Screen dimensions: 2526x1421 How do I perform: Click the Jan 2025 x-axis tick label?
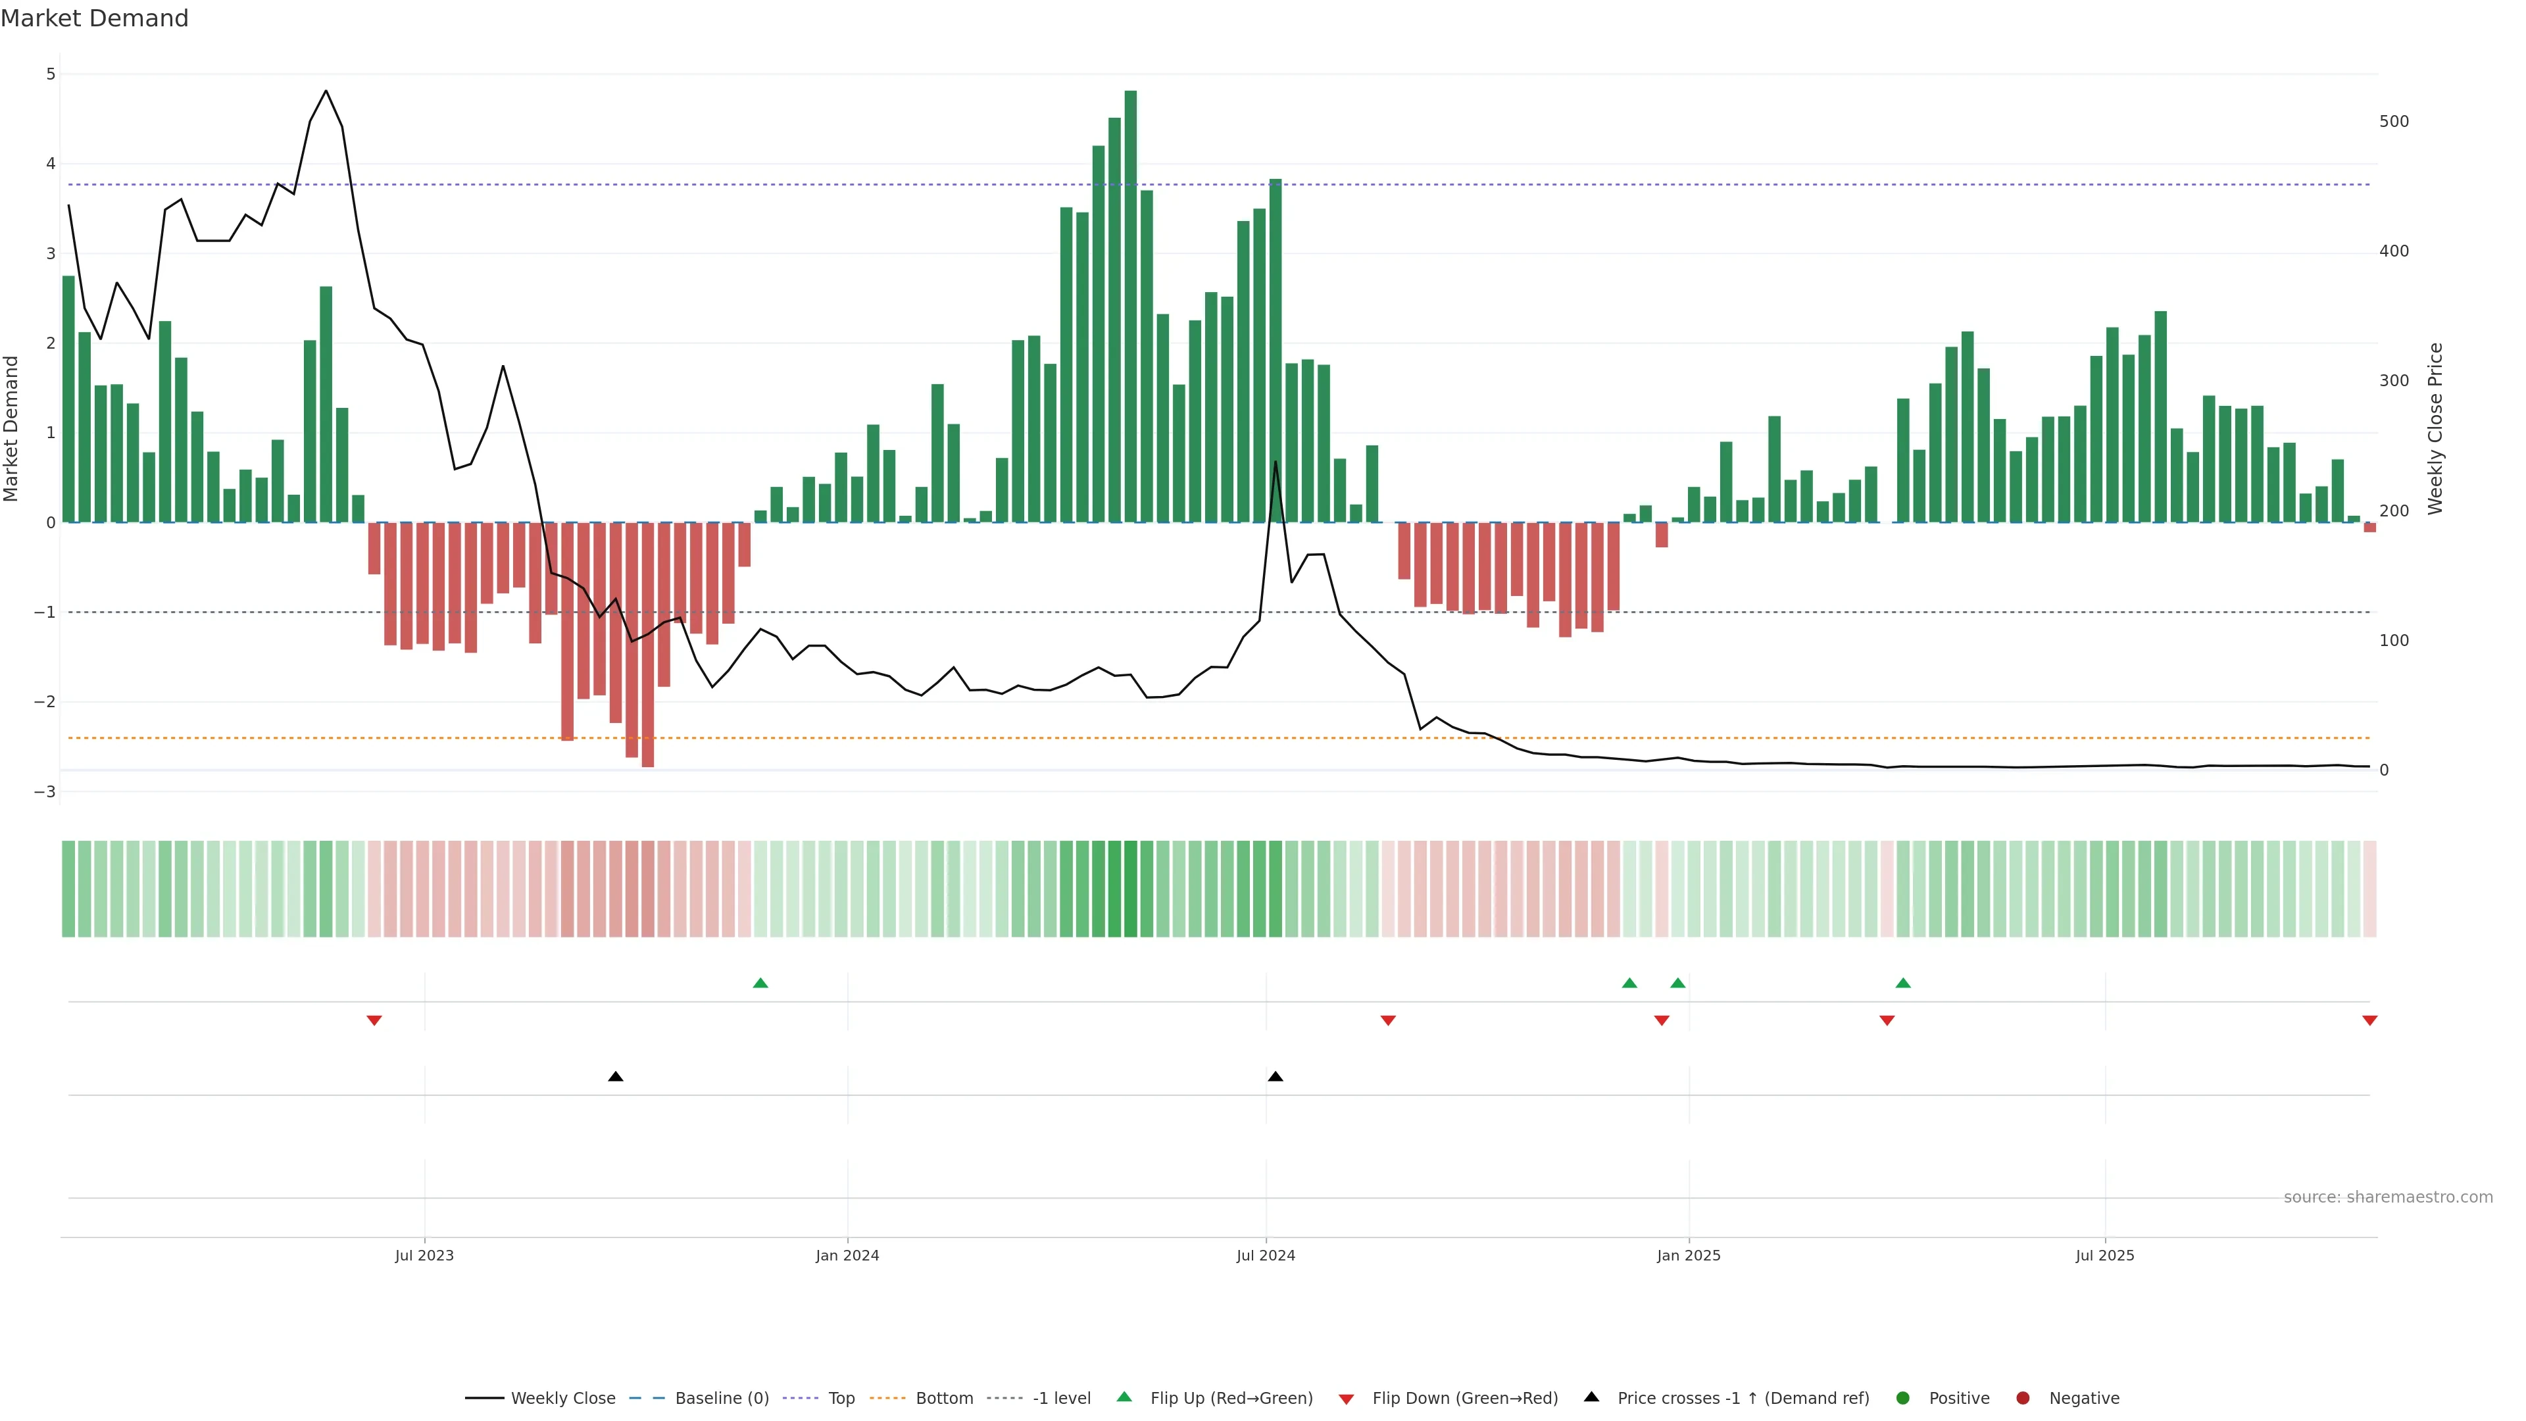pos(1687,1255)
